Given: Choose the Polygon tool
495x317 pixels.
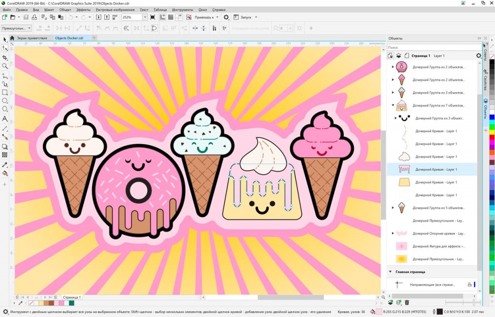Looking at the screenshot, I should click(4, 109).
